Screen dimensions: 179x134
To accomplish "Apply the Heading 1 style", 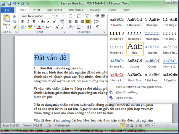I will click(x=152, y=22).
